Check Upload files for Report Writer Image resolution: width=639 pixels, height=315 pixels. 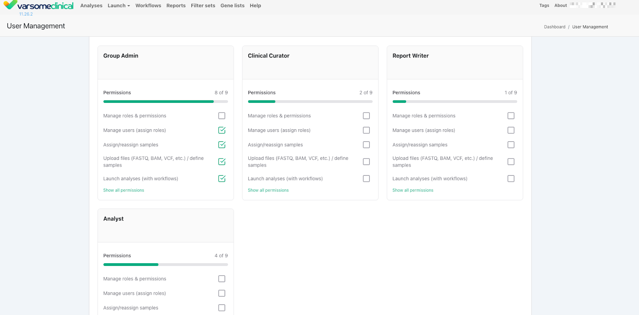pyautogui.click(x=511, y=161)
